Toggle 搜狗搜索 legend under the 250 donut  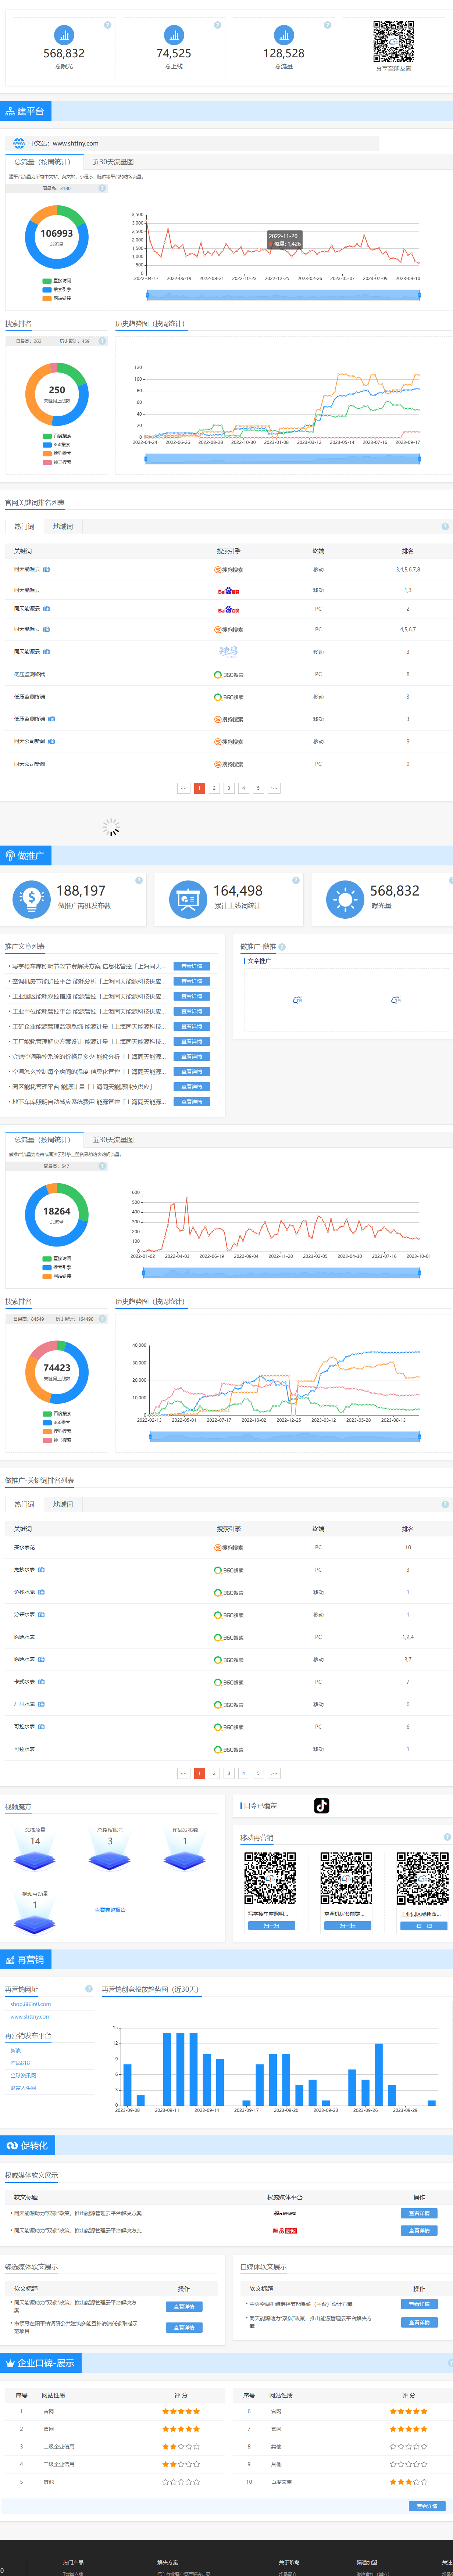tap(57, 453)
